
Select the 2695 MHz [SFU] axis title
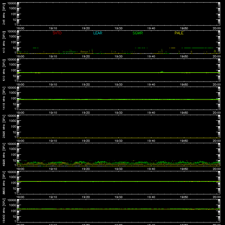click(x=4, y=126)
